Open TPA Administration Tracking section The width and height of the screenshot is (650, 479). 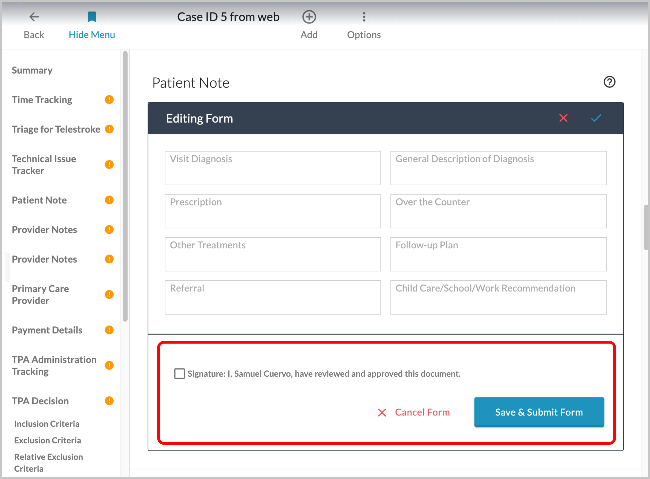pos(54,365)
